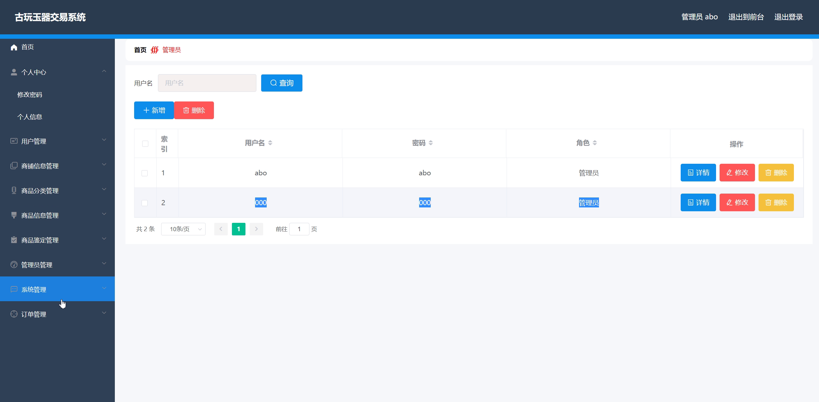Click the clipboard icon beside 商品鉴定管理
The image size is (819, 402).
[x=14, y=240]
